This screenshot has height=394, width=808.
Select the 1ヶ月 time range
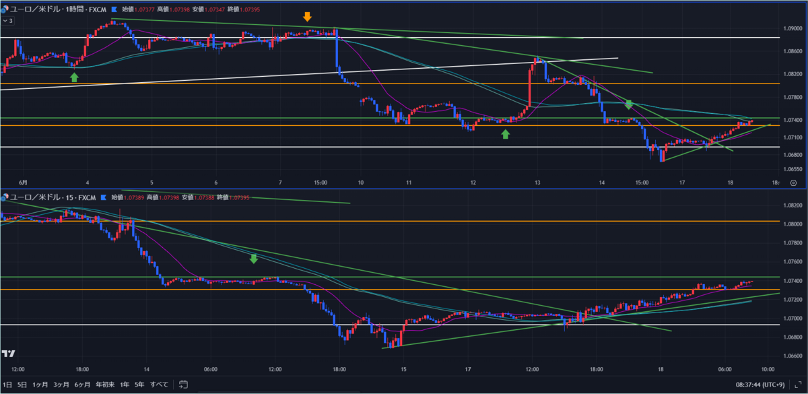click(42, 384)
